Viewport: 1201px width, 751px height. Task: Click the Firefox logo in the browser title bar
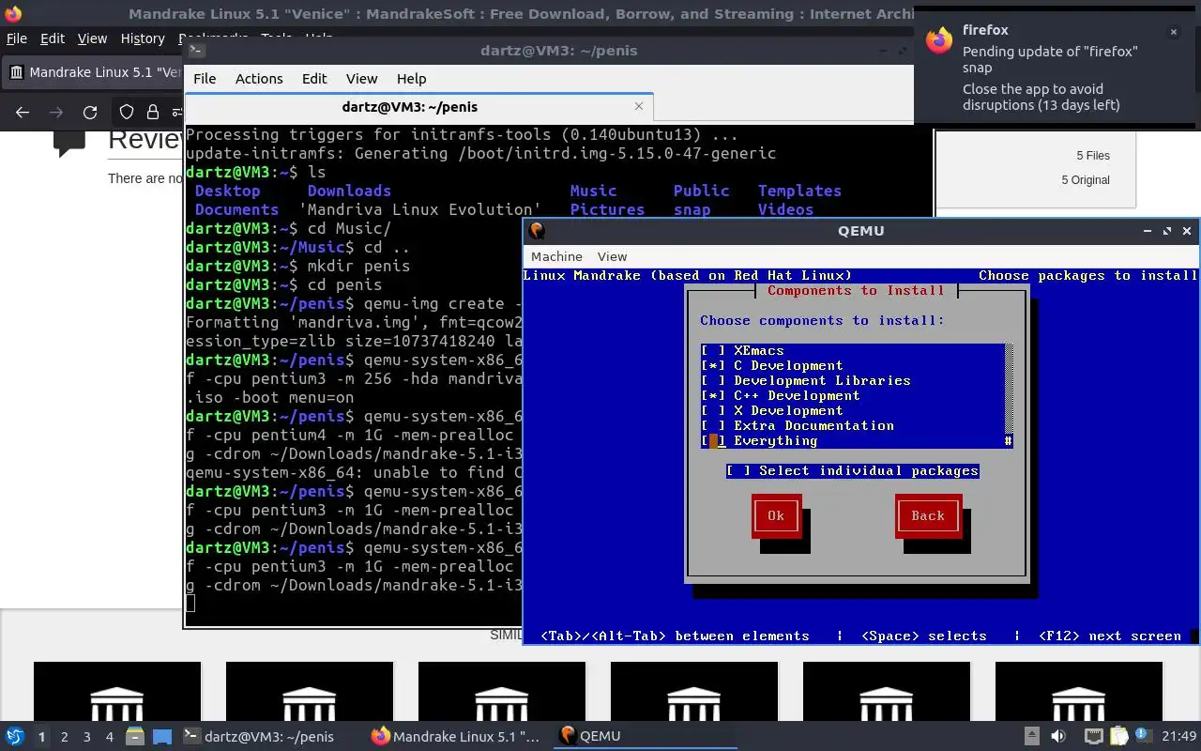click(13, 13)
